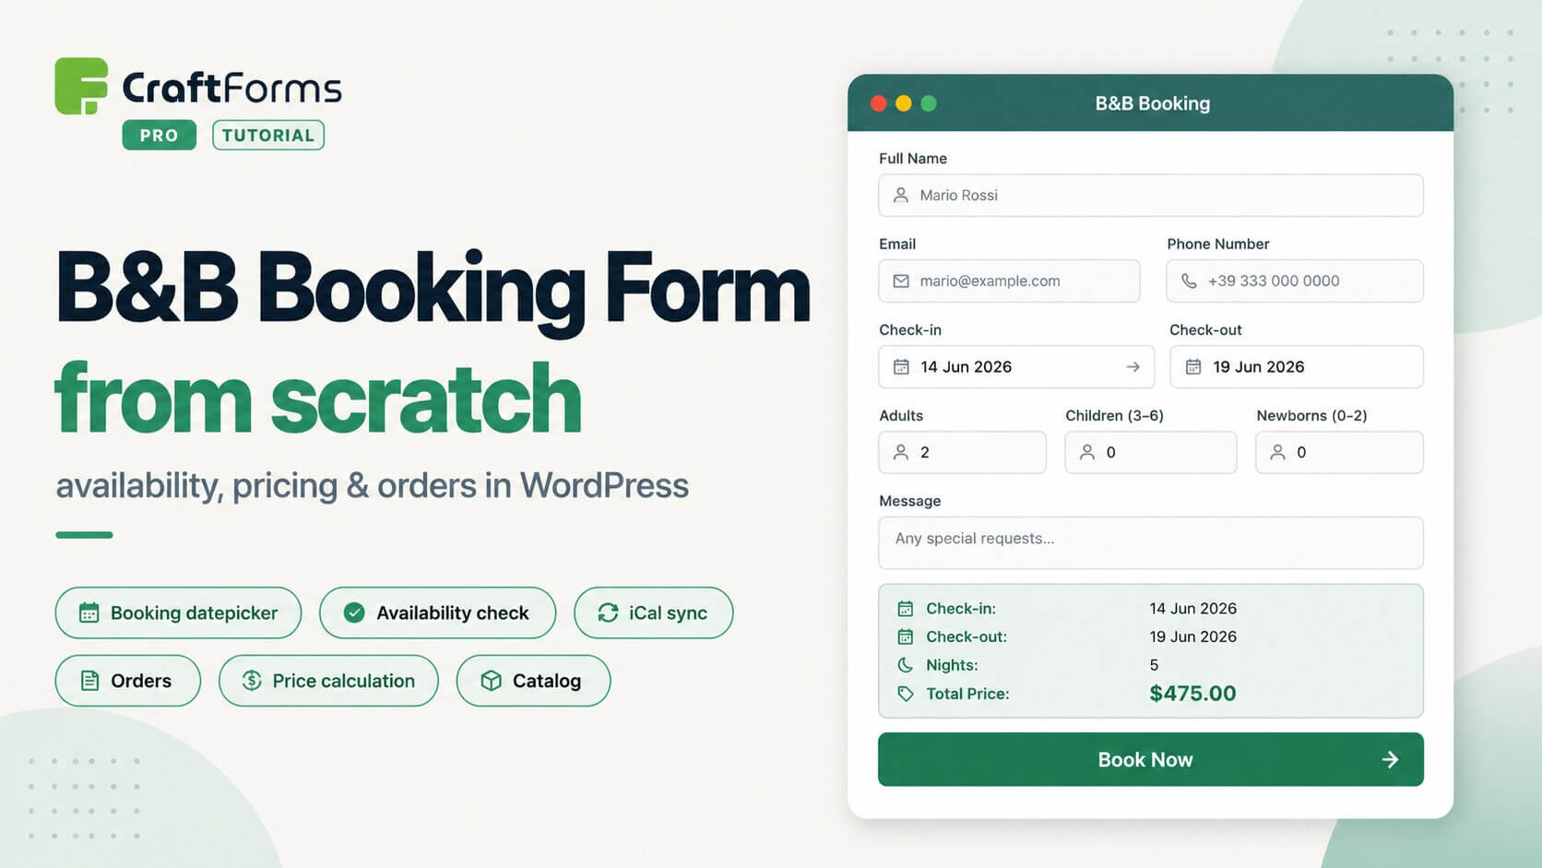Click the person icon in Adults field
The image size is (1542, 868).
click(901, 452)
